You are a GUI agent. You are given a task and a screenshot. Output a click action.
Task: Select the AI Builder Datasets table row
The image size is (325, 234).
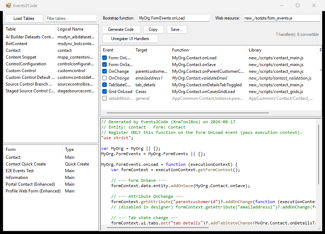(50, 37)
